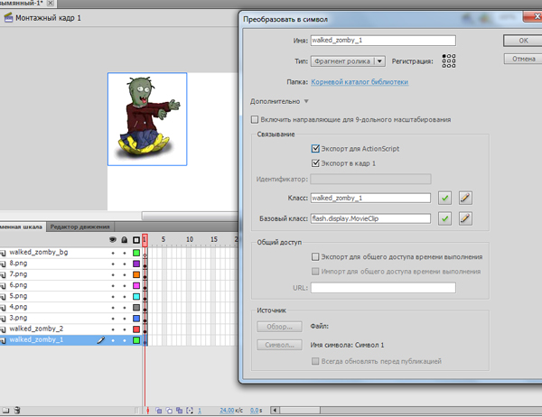This screenshot has height=417, width=542.
Task: Click the layer icon of 8.png
Action: click(x=3, y=264)
